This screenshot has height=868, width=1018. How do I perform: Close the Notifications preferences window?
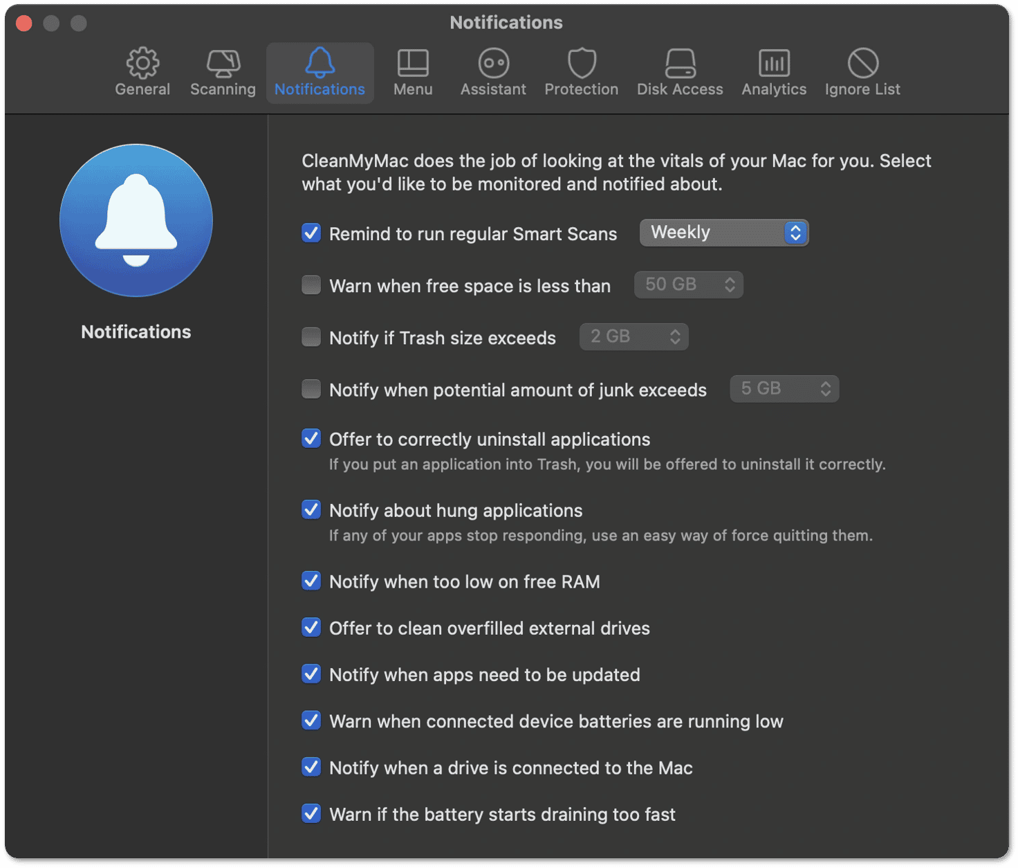[x=24, y=24]
